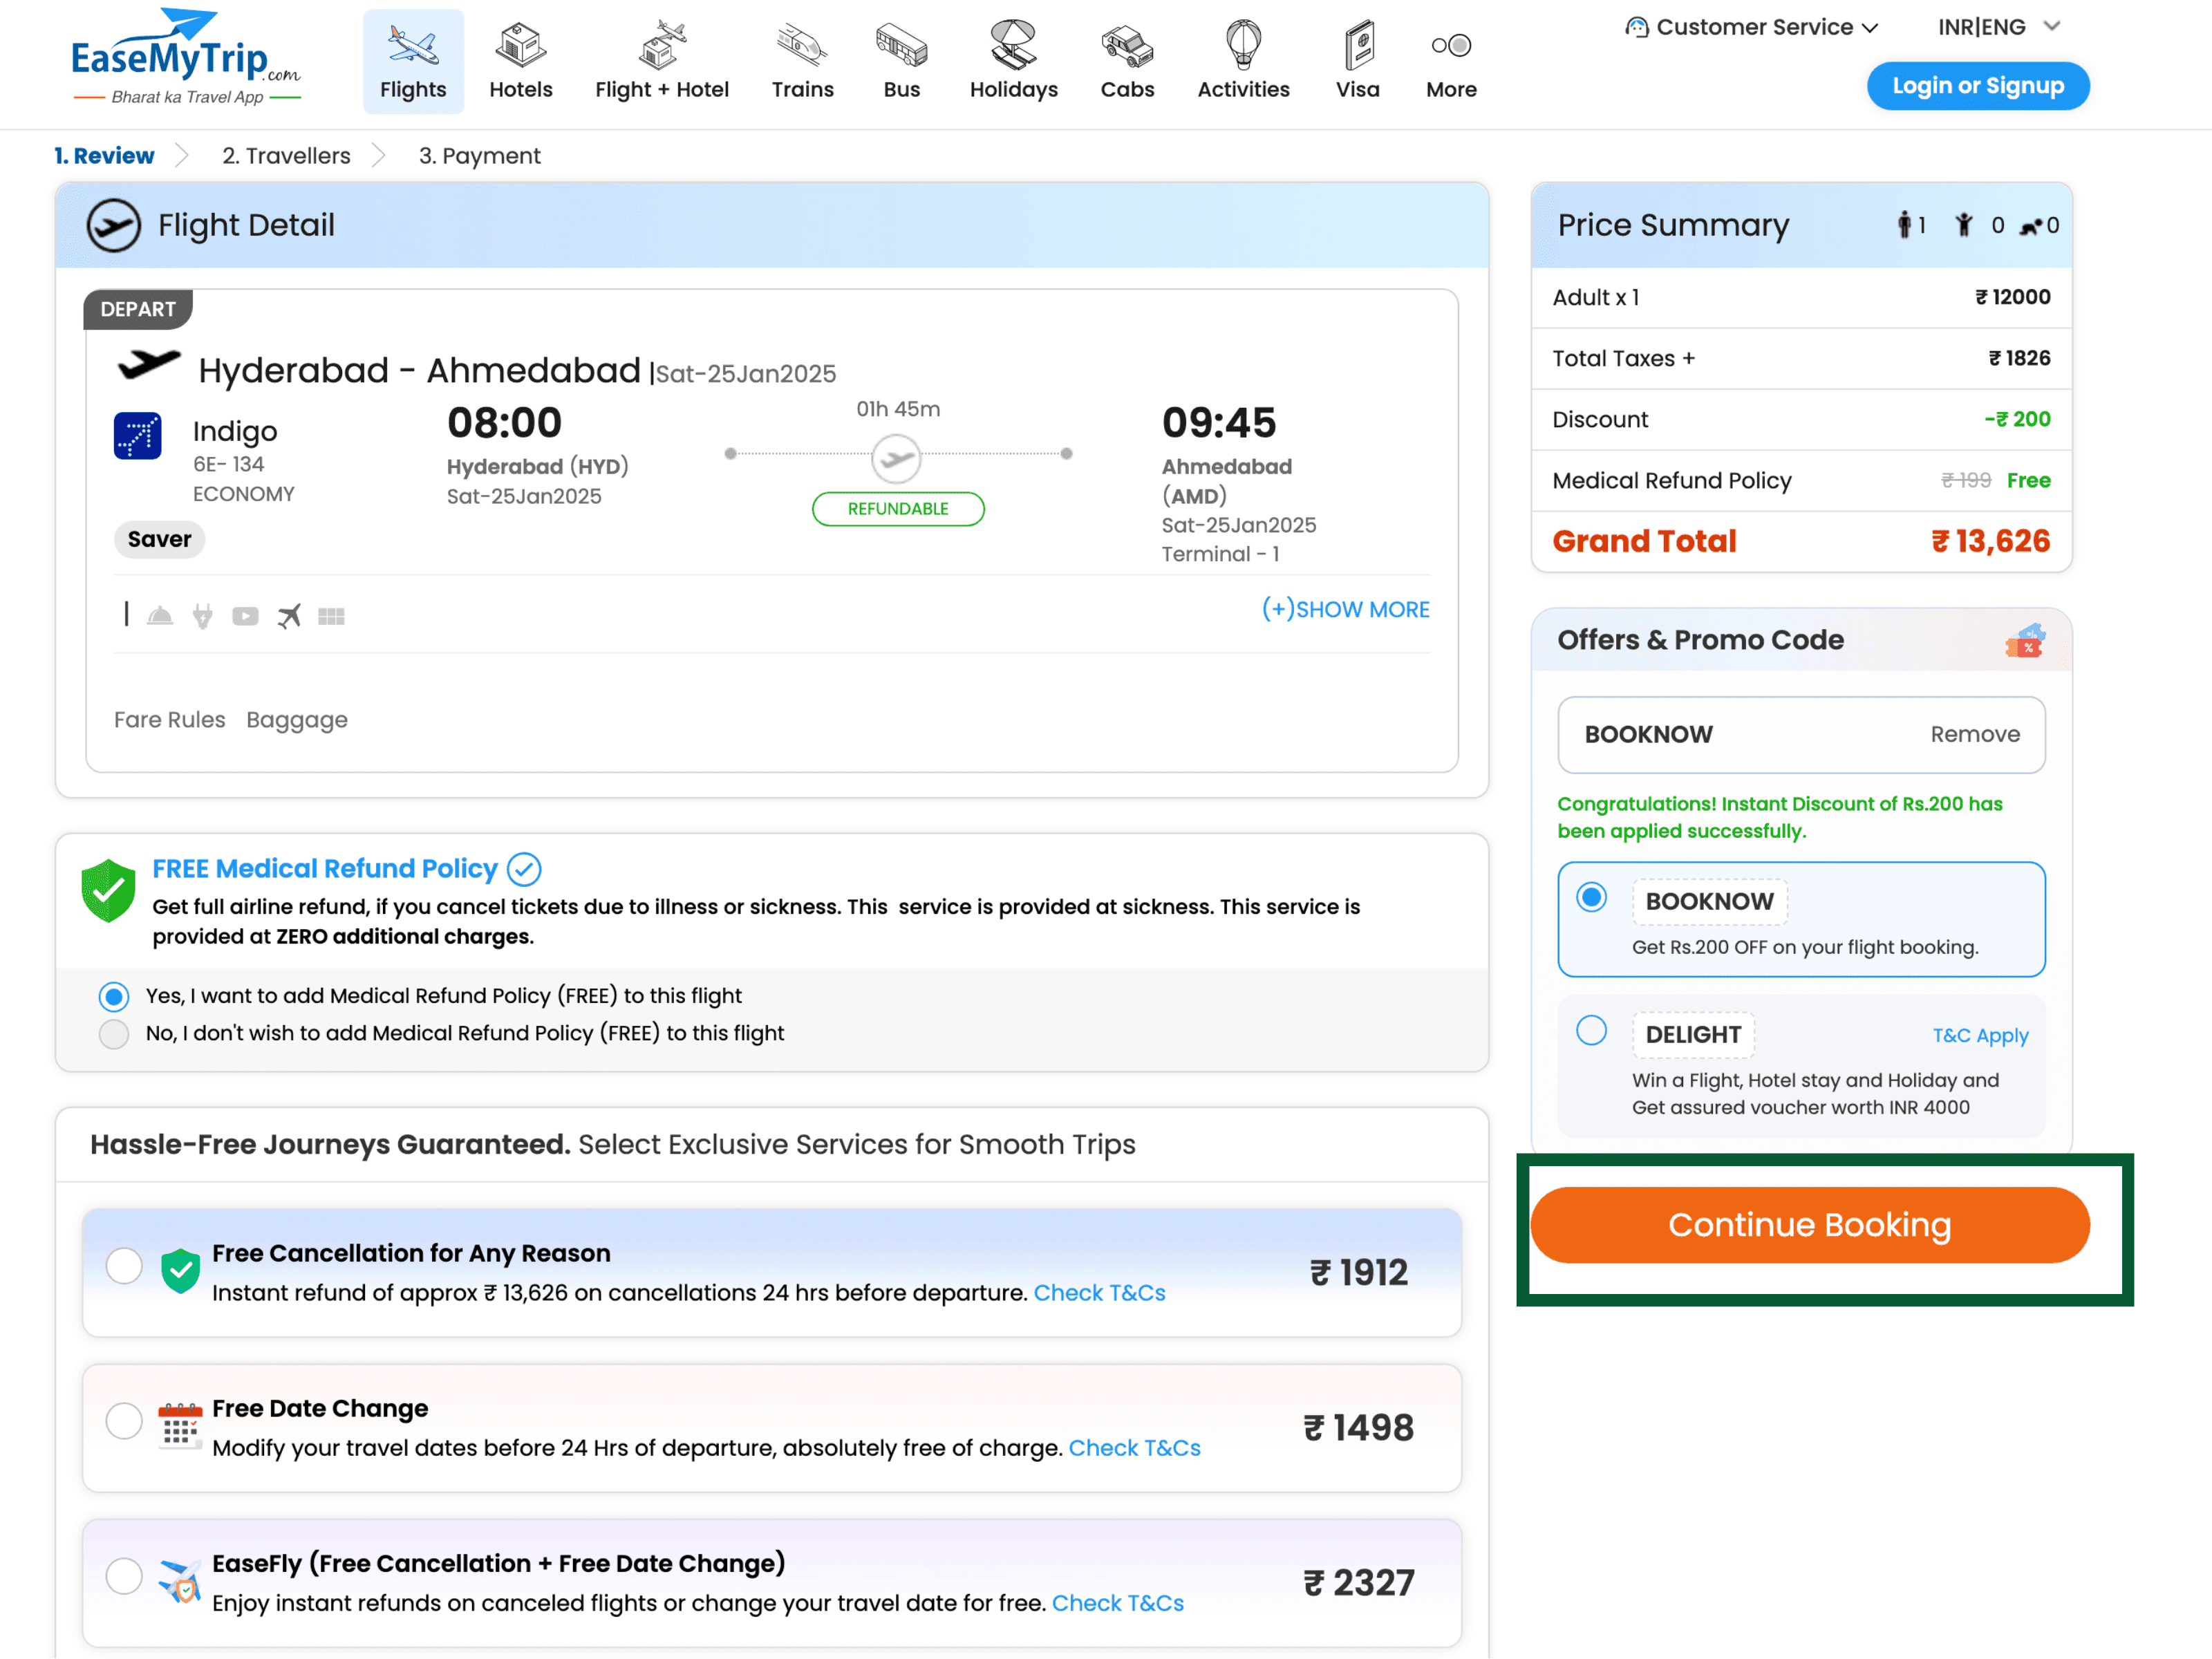The height and width of the screenshot is (1659, 2212).
Task: Expand flight details with SHOW MORE
Action: [1345, 609]
